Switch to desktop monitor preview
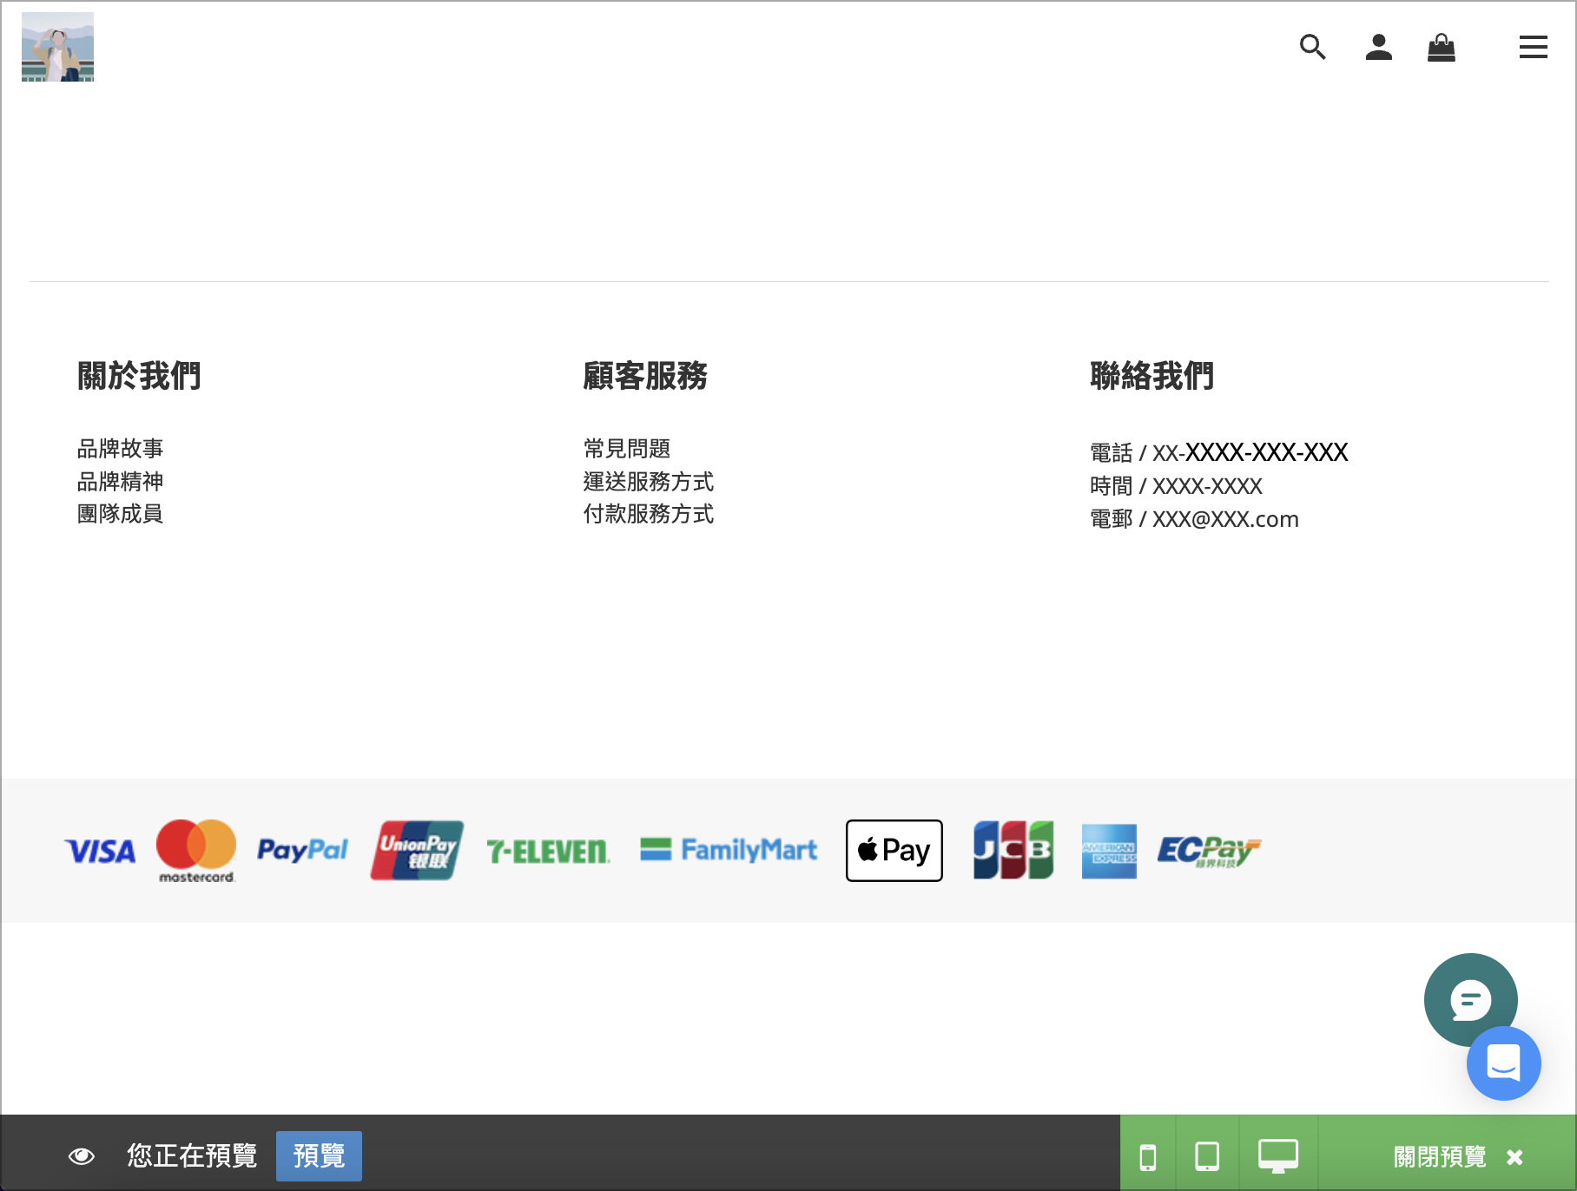The width and height of the screenshot is (1577, 1191). (1278, 1156)
